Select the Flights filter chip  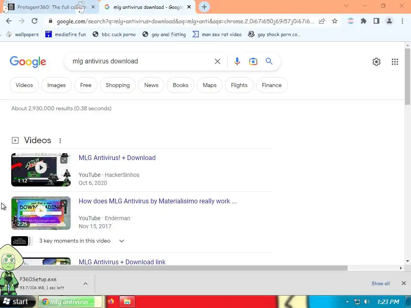coord(239,85)
